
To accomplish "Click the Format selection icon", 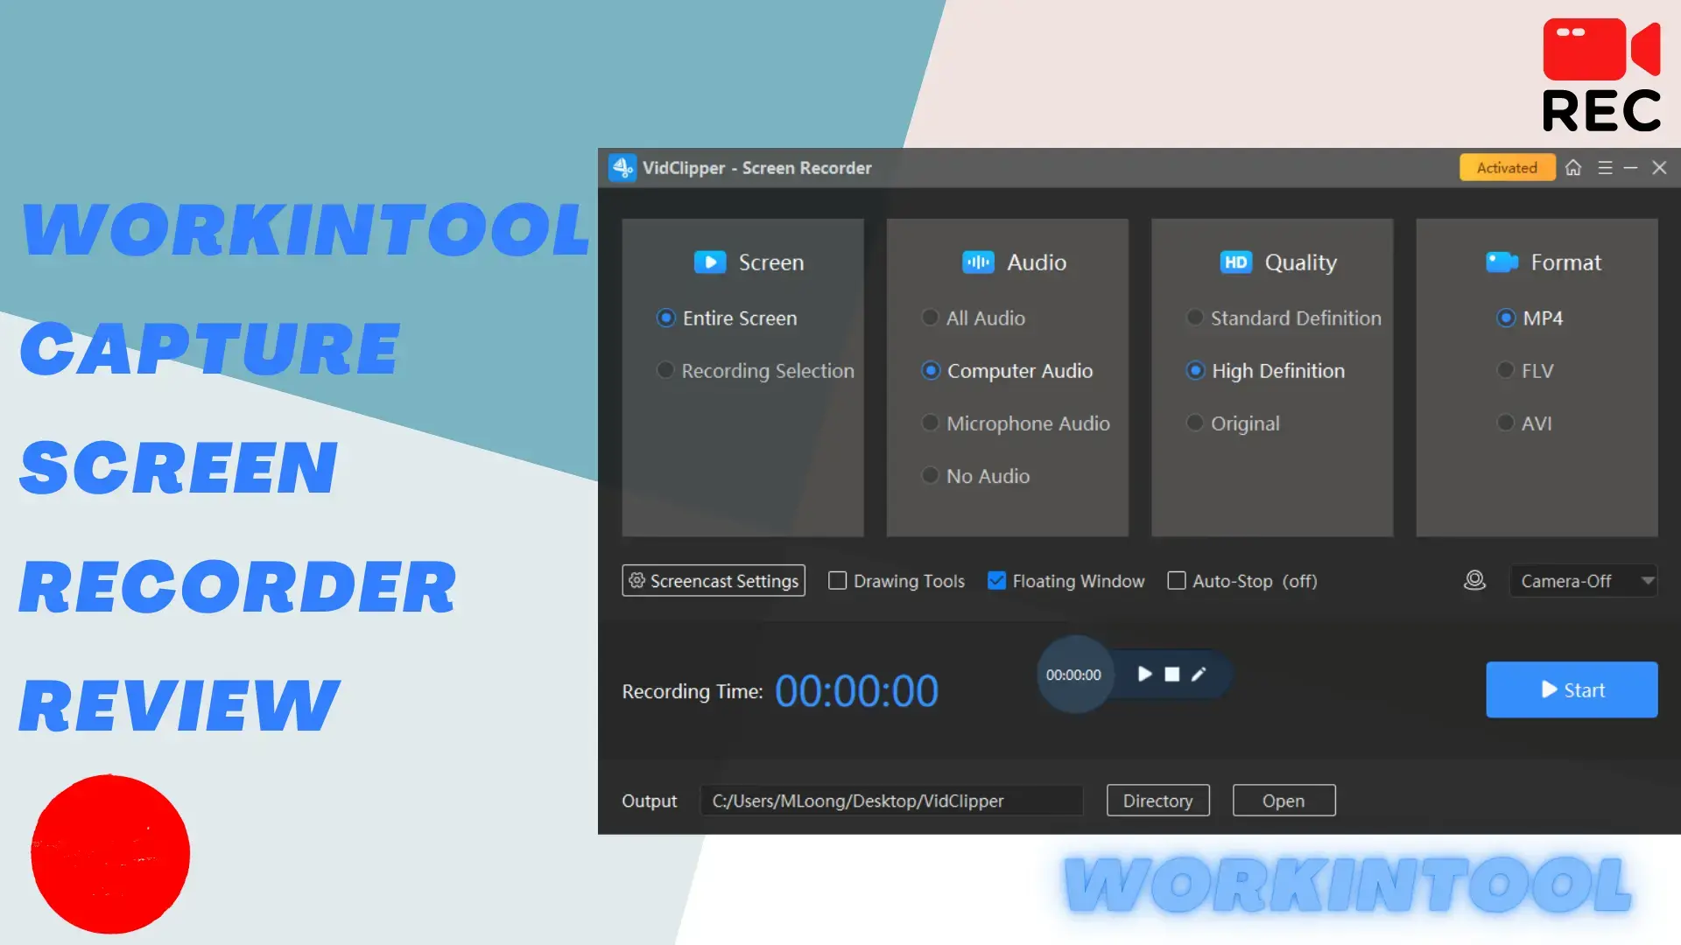I will [1497, 262].
